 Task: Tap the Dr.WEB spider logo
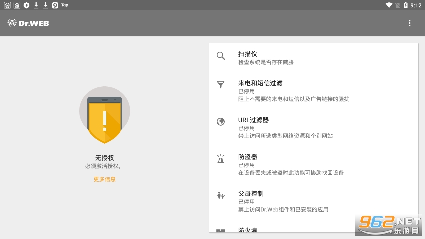point(12,23)
